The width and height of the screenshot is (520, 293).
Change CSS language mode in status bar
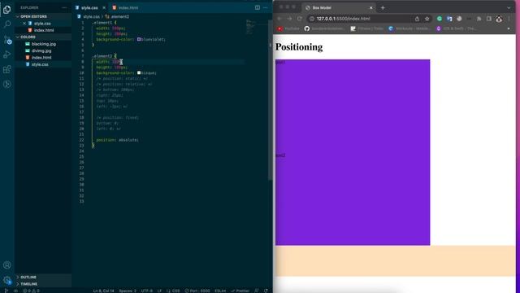[x=173, y=291]
